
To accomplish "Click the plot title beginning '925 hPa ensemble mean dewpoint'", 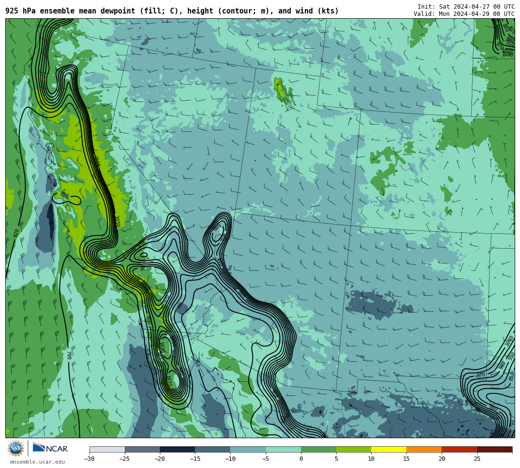I will click(x=172, y=11).
